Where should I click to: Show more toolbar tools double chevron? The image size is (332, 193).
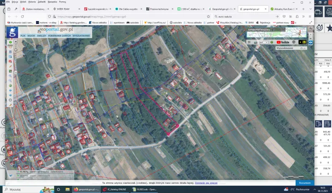coord(303,17)
